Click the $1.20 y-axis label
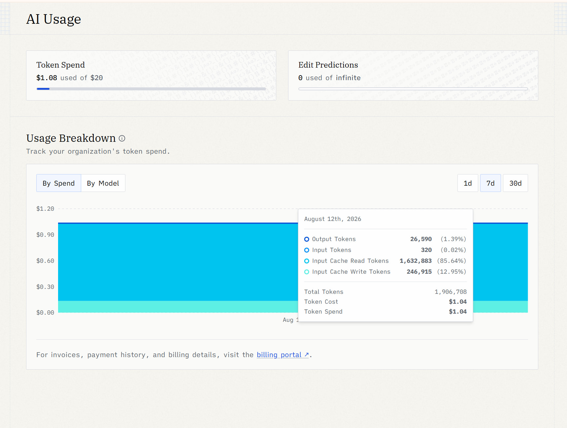 point(45,209)
